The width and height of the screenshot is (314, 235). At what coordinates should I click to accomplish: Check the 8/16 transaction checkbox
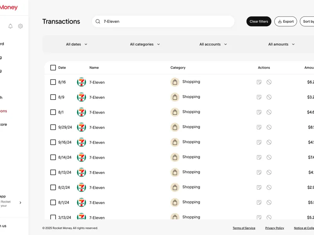pos(53,82)
